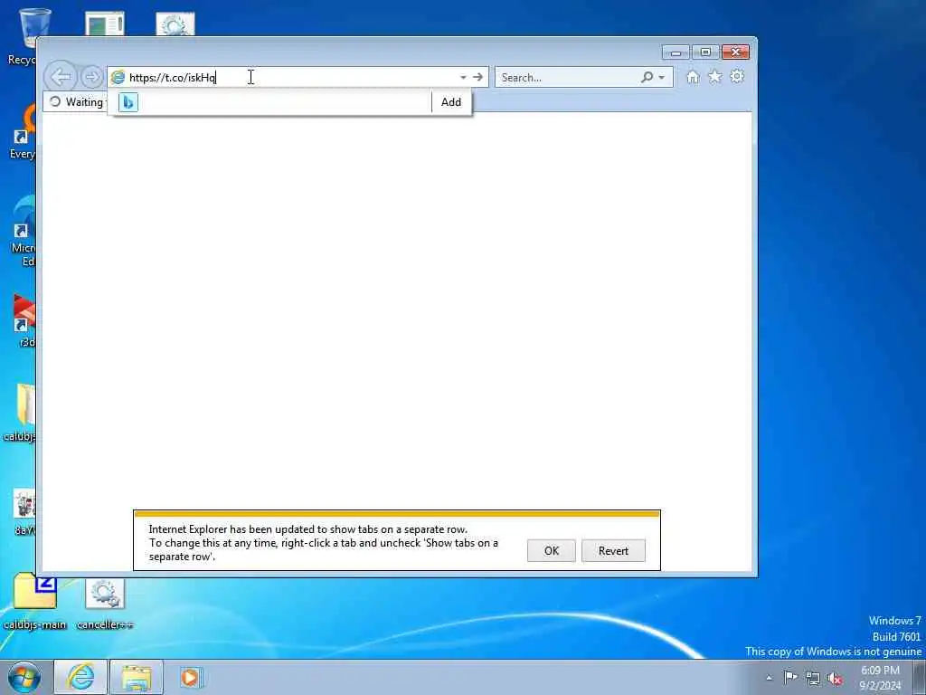This screenshot has width=926, height=695.
Task: Open the media player taskbar icon
Action: point(191,677)
